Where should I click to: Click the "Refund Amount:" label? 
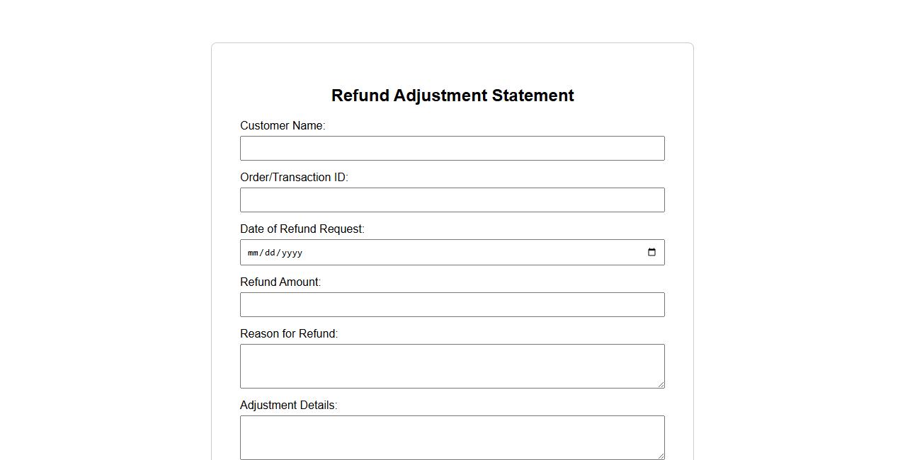(280, 282)
